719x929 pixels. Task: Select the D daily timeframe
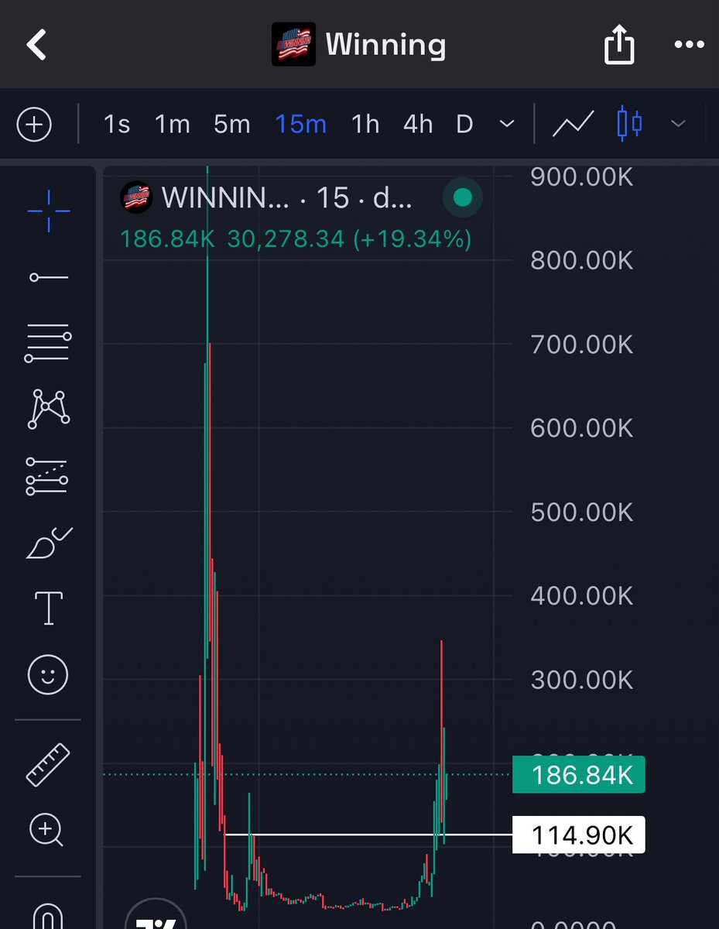[464, 124]
